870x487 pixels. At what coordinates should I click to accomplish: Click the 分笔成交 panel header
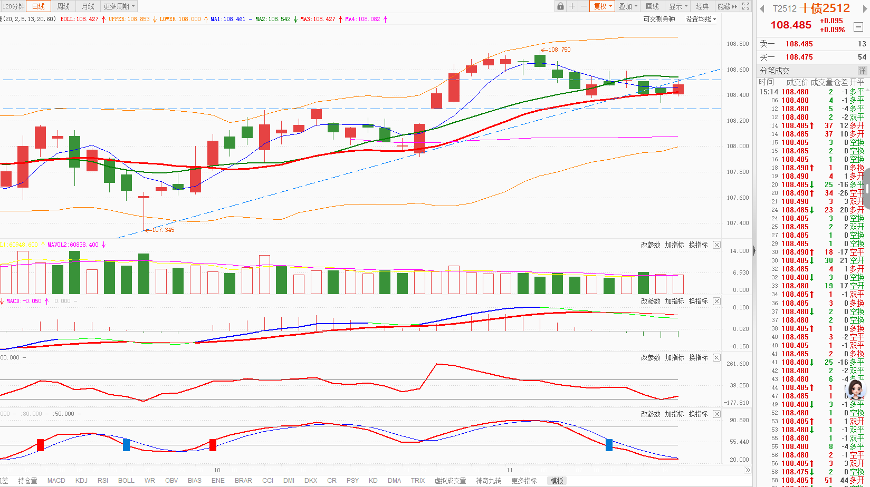[x=775, y=71]
